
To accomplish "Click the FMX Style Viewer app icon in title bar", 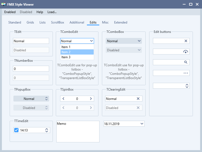I will tap(3, 4).
